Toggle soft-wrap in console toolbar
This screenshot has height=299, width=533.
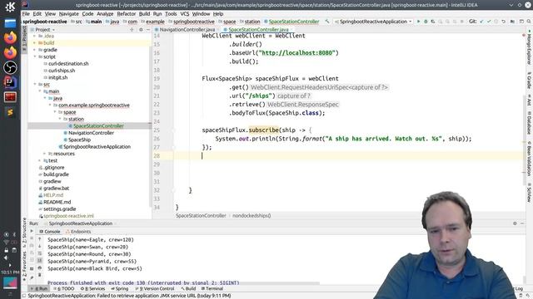pyautogui.click(x=39, y=253)
